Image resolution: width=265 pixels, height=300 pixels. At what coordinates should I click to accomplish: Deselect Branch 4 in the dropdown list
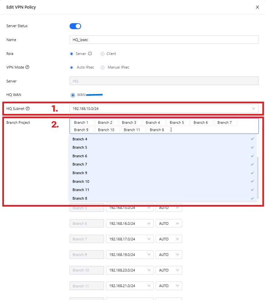tap(163, 139)
